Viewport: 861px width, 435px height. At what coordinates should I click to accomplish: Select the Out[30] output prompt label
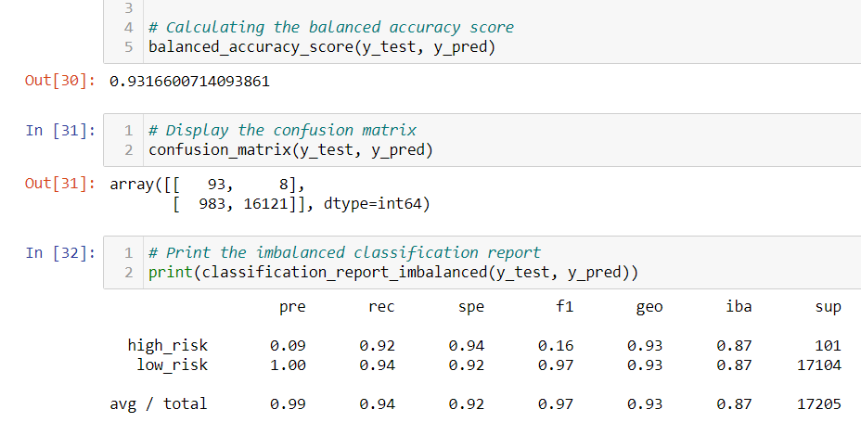coord(60,81)
